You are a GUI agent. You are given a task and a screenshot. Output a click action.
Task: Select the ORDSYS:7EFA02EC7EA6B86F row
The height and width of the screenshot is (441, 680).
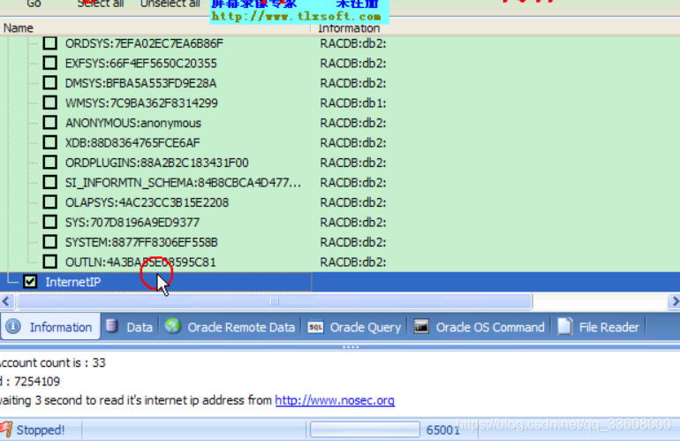[x=144, y=43]
